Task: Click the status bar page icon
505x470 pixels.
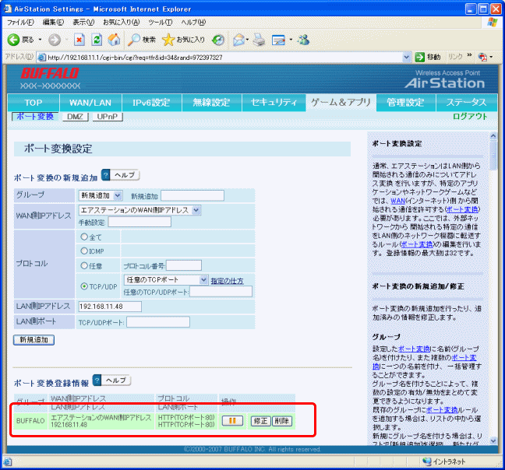Action: click(8, 462)
